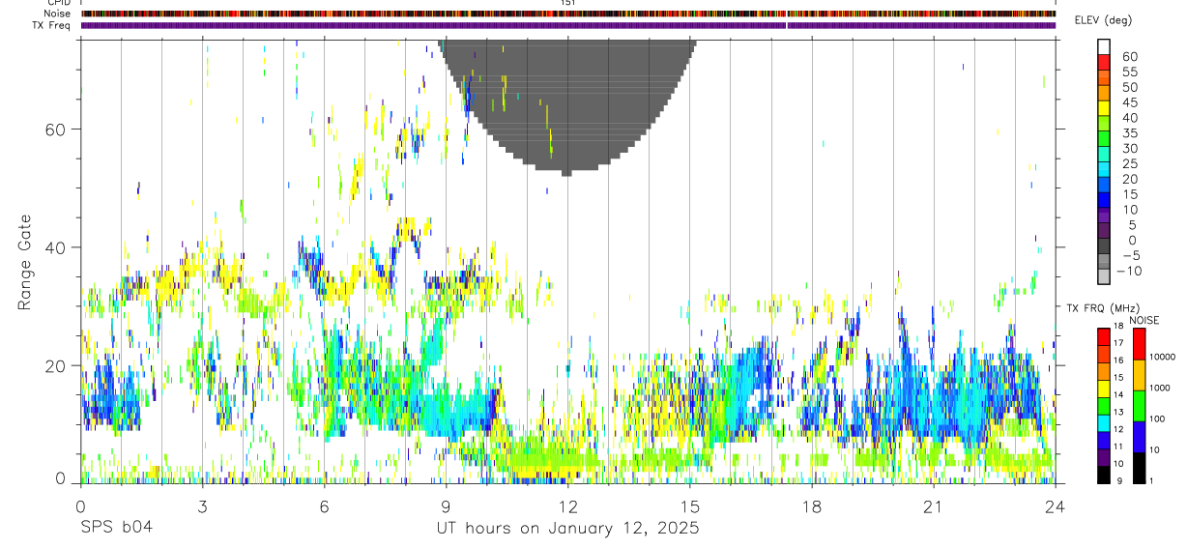Image resolution: width=1187 pixels, height=548 pixels.
Task: Click the 'SPS b04' station label
Action: (116, 528)
